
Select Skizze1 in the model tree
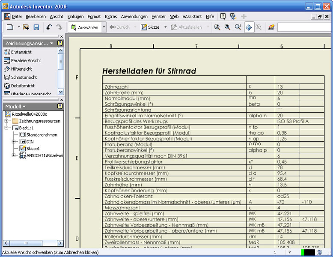pos(33,149)
